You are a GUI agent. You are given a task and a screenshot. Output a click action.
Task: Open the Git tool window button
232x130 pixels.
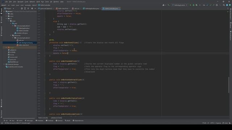[6, 121]
